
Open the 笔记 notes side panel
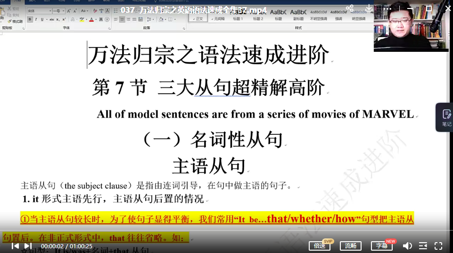(446, 117)
